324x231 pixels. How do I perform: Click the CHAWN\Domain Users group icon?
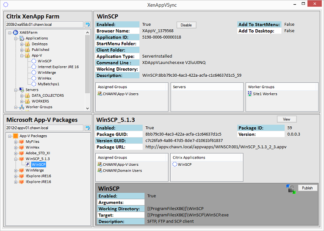pyautogui.click(x=100, y=170)
